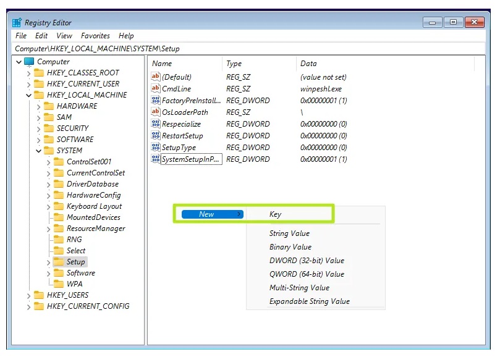Screen dimensions: 500x357
Task: Click the Respecialize DWORD icon
Action: click(x=156, y=124)
